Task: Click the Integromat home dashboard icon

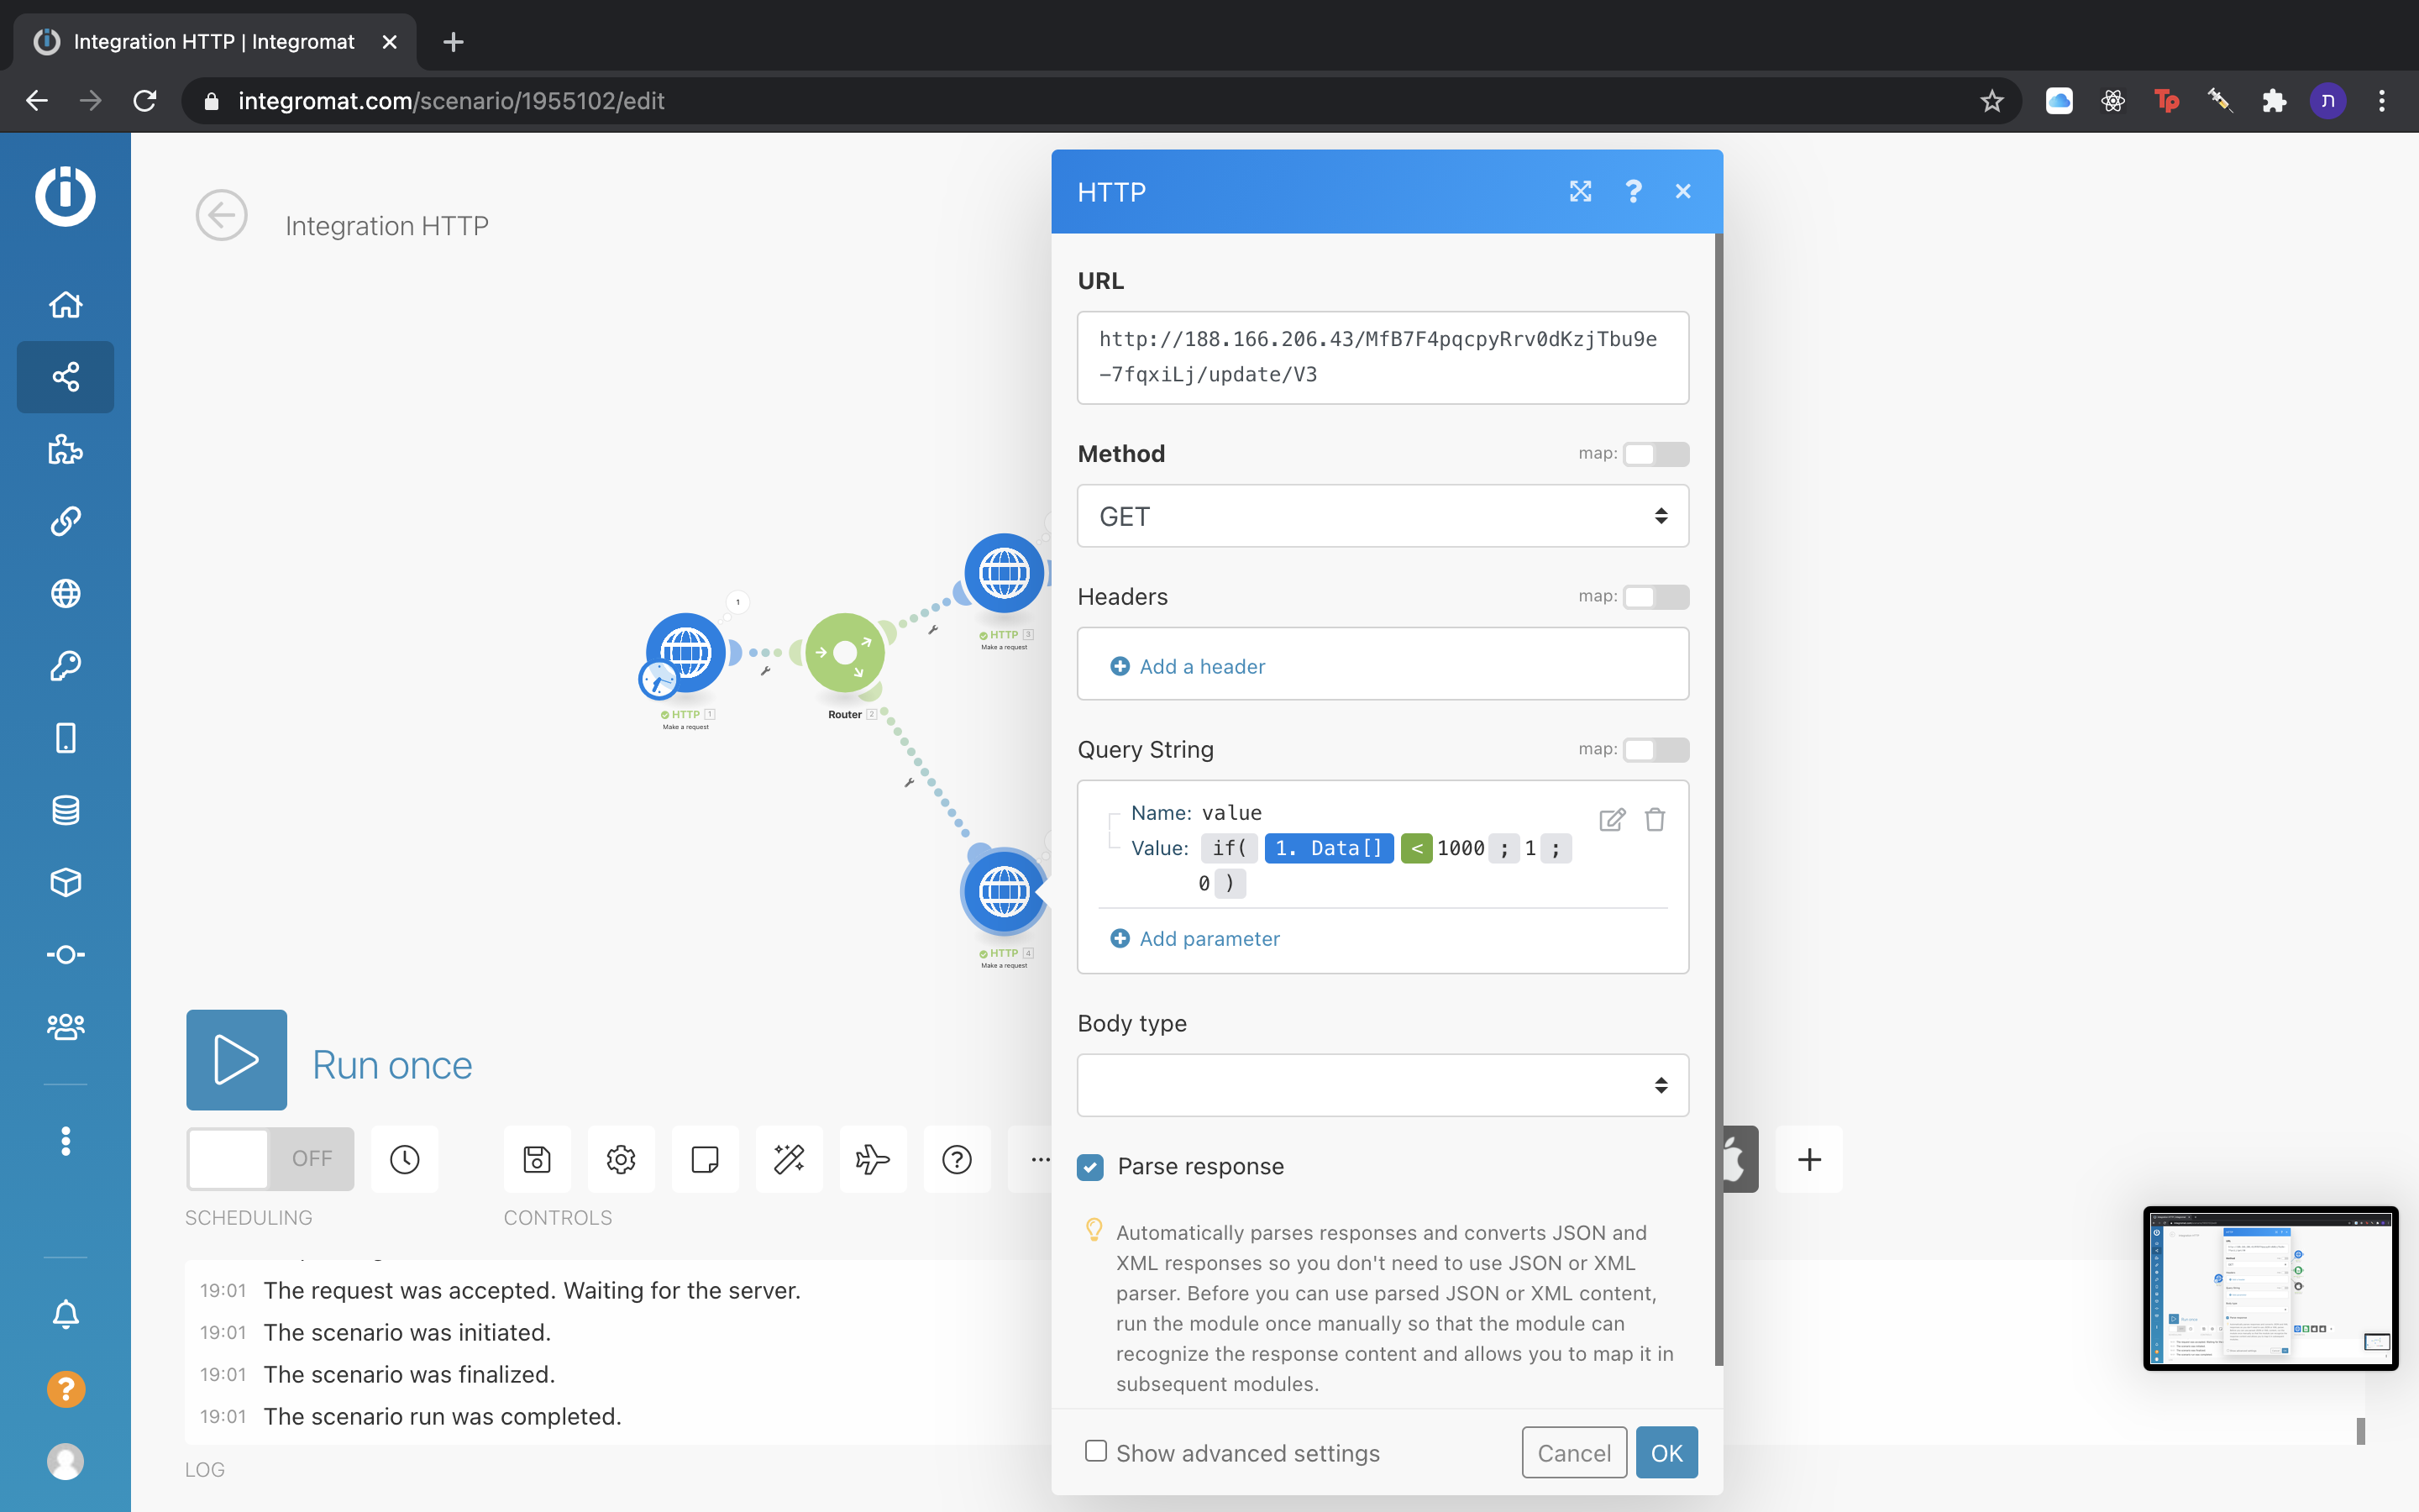Action: 65,303
